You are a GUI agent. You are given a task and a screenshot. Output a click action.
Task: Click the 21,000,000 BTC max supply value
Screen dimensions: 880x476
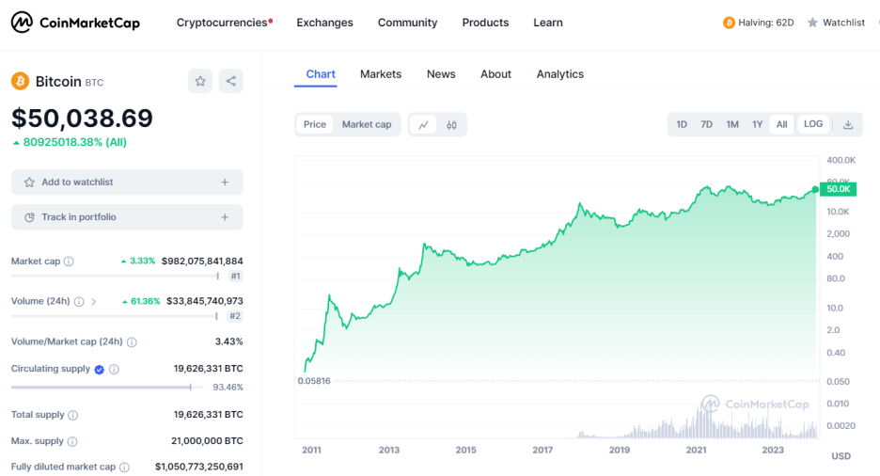point(207,441)
